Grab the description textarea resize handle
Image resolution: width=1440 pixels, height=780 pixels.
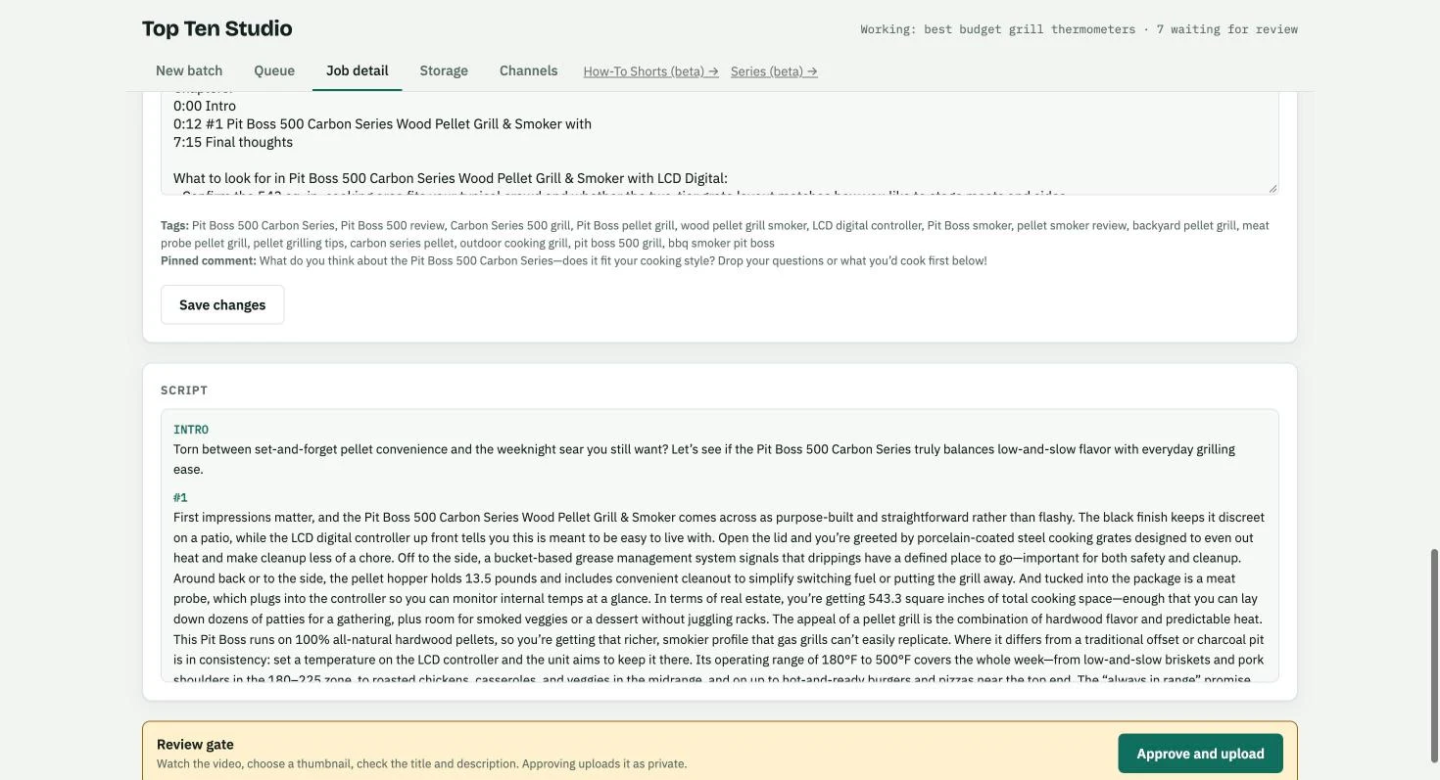tap(1272, 188)
